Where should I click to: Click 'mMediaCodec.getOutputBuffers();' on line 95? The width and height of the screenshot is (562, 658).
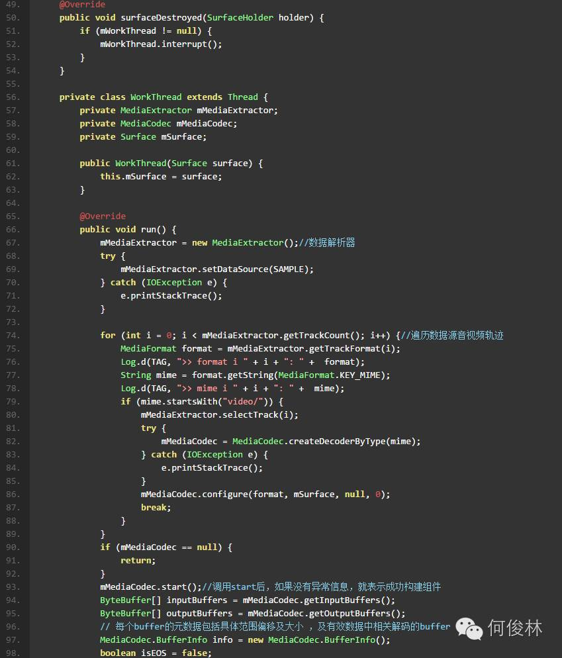point(326,614)
